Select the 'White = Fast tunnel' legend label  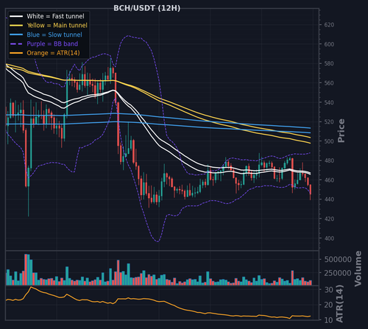pyautogui.click(x=55, y=16)
